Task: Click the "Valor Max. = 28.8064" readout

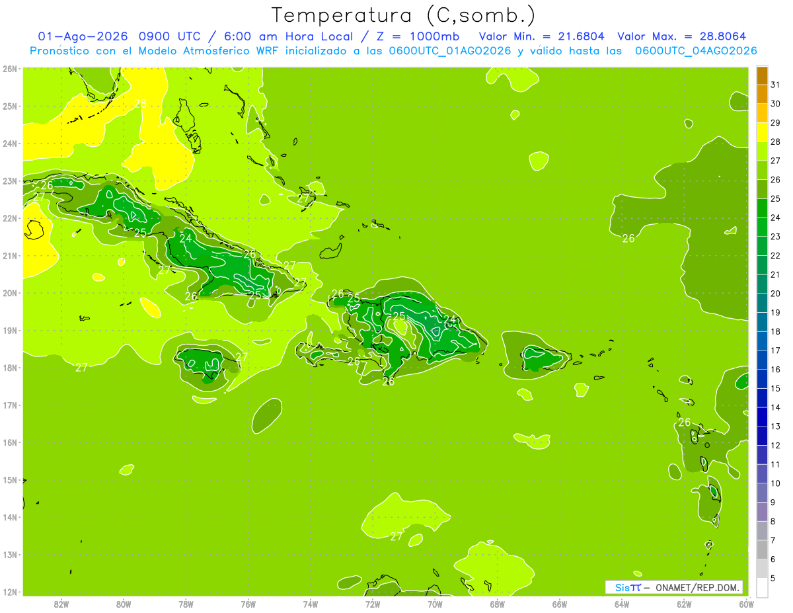Action: pos(682,36)
